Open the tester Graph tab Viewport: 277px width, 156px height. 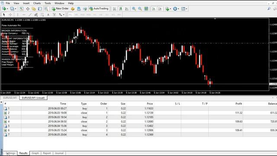point(35,153)
